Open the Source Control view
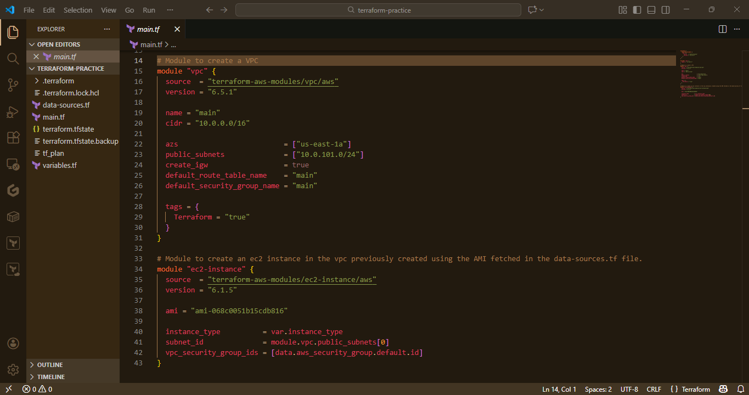 pyautogui.click(x=13, y=84)
